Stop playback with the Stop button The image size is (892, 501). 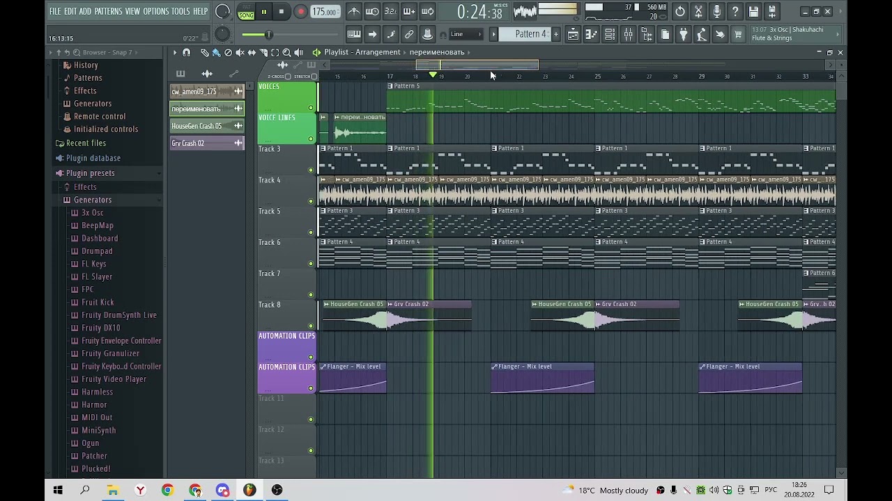pyautogui.click(x=281, y=11)
